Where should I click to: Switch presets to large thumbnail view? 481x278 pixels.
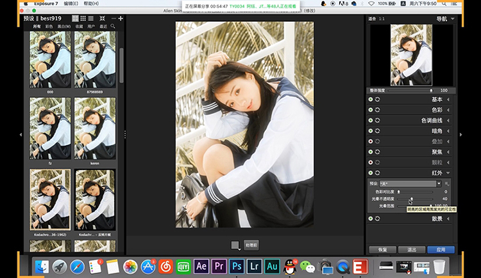(75, 19)
